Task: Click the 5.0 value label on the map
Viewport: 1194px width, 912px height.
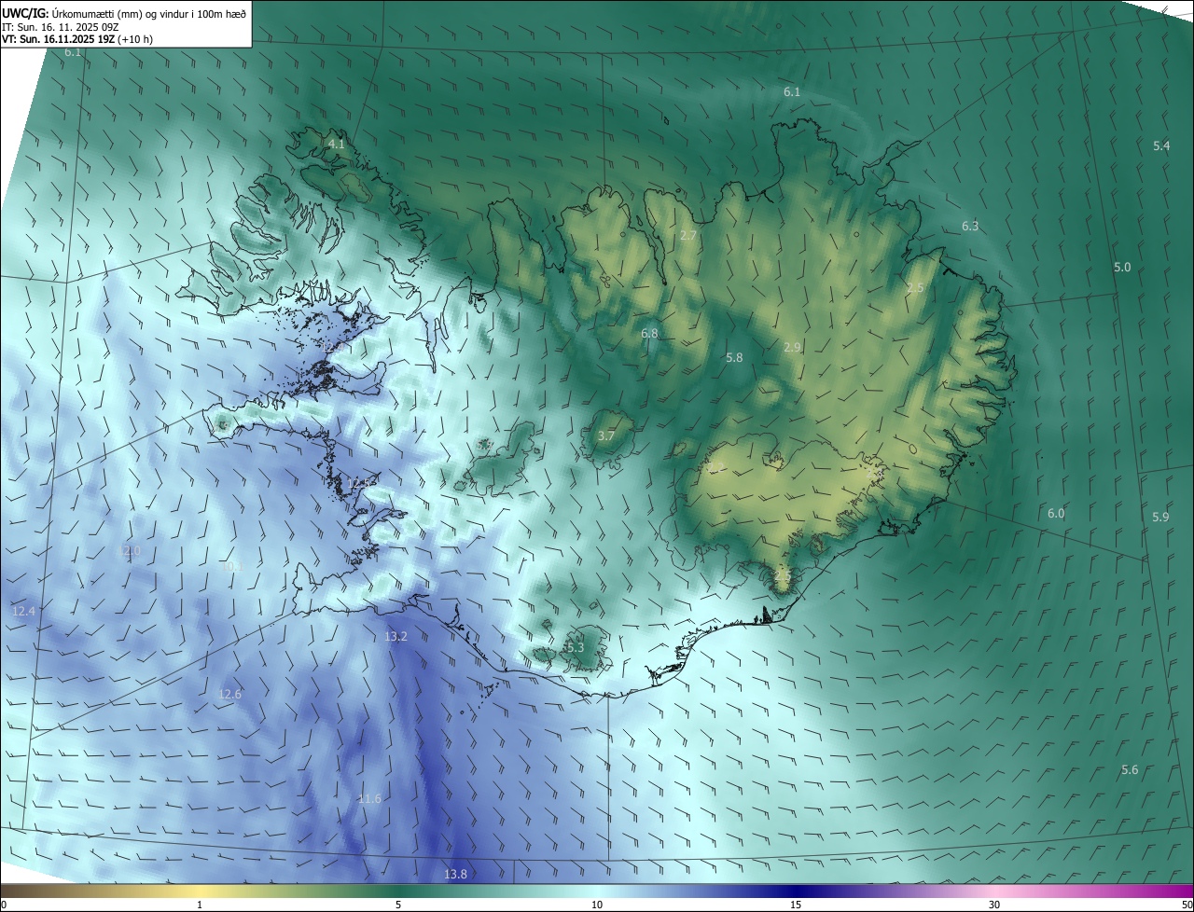Action: [x=1122, y=267]
